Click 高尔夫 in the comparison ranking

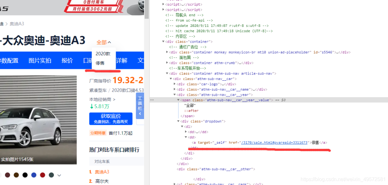tap(102, 181)
